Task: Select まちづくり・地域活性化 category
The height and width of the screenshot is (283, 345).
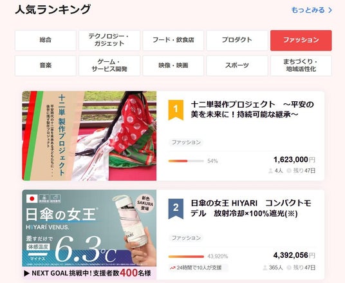Action: tap(301, 66)
